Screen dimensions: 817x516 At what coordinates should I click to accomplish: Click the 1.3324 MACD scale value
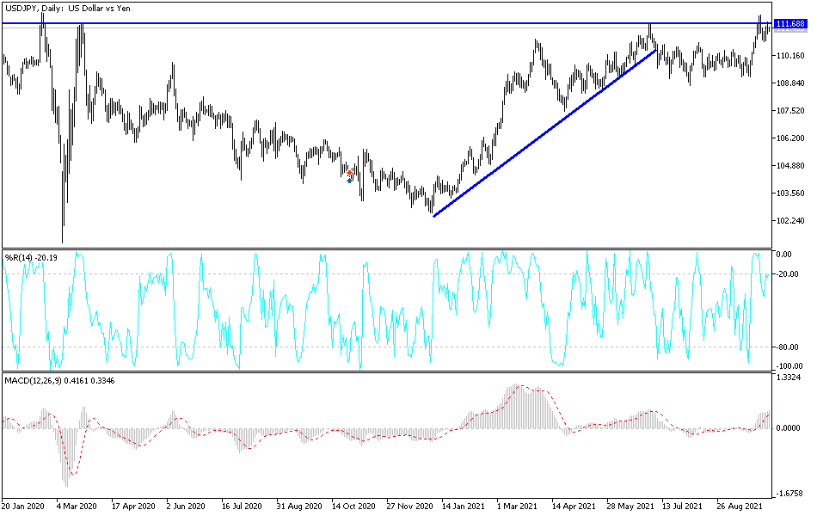point(788,377)
